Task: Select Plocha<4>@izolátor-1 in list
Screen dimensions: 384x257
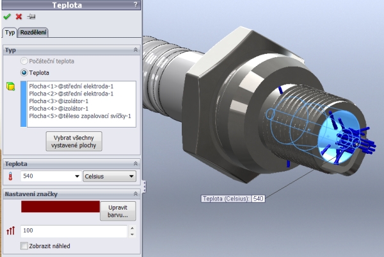Action: pyautogui.click(x=58, y=108)
